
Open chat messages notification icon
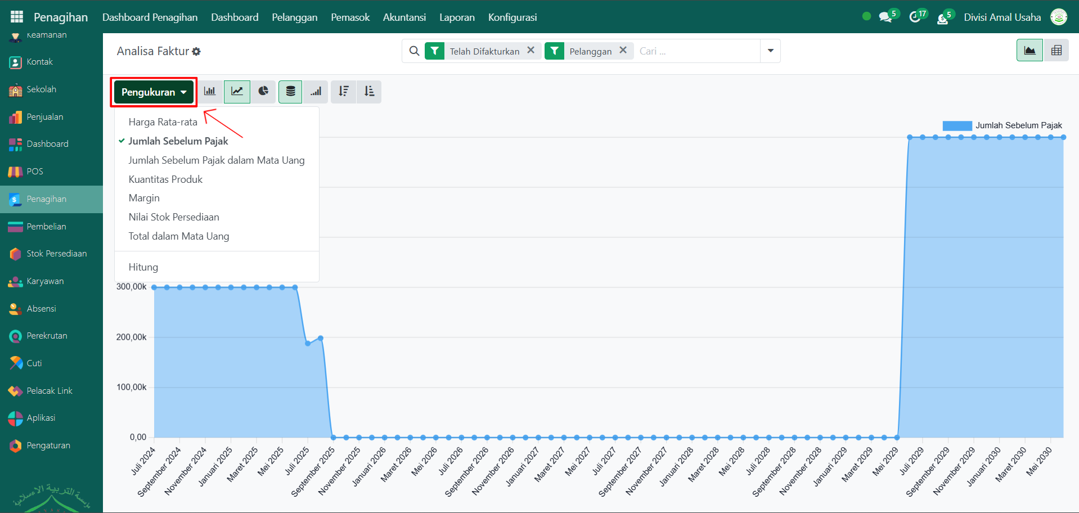(885, 17)
